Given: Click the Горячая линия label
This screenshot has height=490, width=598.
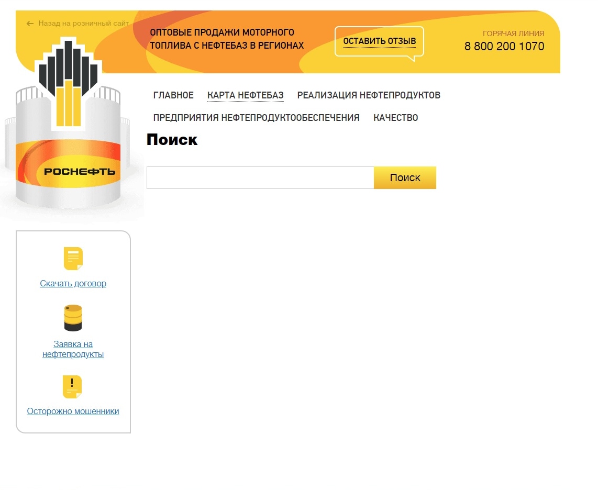Looking at the screenshot, I should [513, 33].
